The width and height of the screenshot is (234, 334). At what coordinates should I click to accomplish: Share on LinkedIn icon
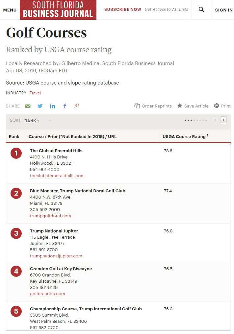[52, 106]
